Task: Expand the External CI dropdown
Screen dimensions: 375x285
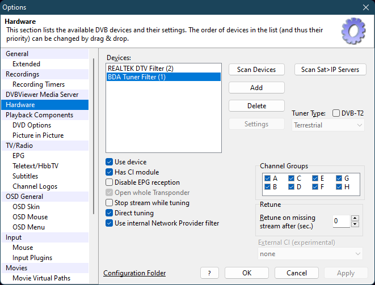Action: (310, 254)
